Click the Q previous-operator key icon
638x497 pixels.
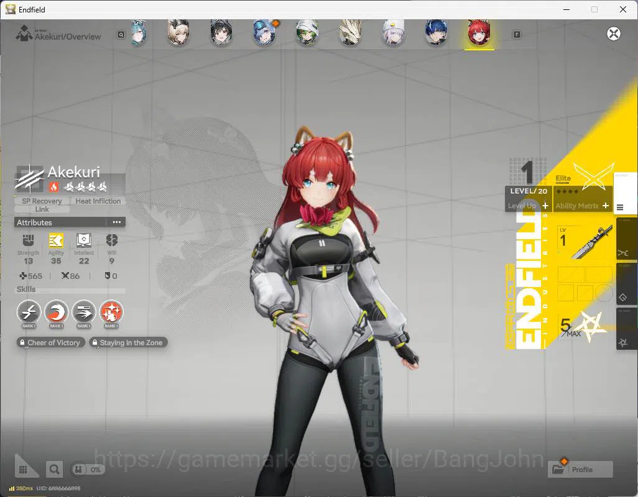[x=121, y=35]
